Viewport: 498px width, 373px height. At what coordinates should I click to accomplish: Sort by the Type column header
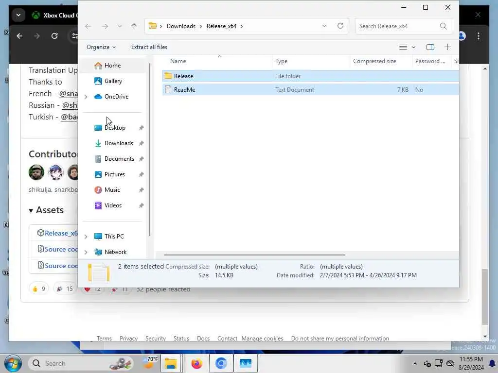[x=311, y=61]
